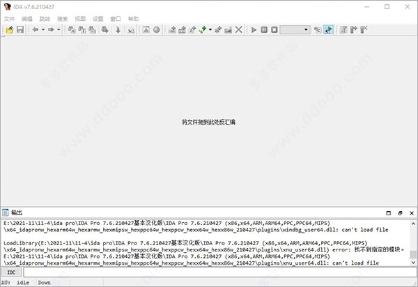Click the second binoculars search icon
Viewport: 418px width, 287px height.
tap(82, 29)
